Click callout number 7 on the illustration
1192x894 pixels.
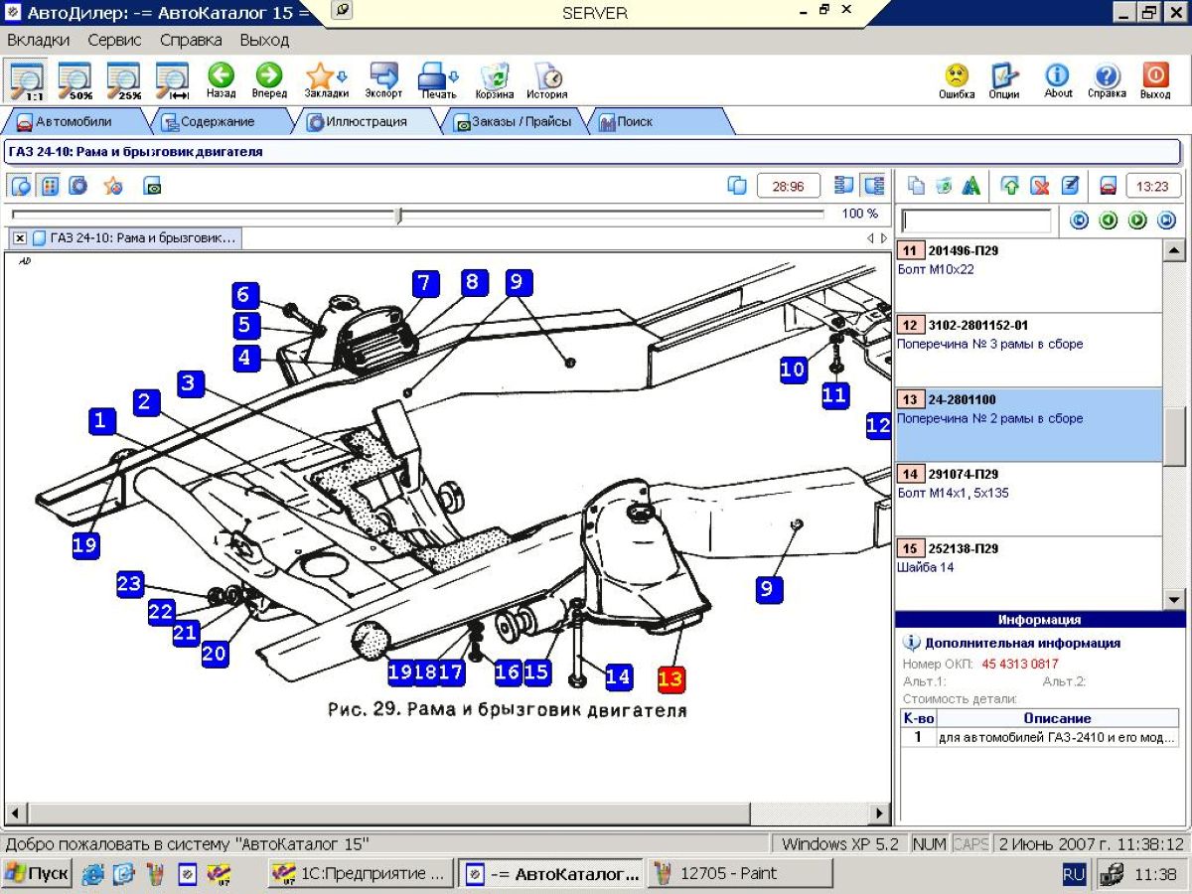point(424,284)
